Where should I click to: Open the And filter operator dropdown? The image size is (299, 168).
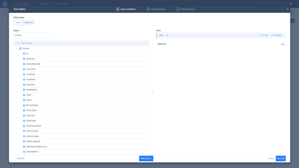(x=163, y=35)
